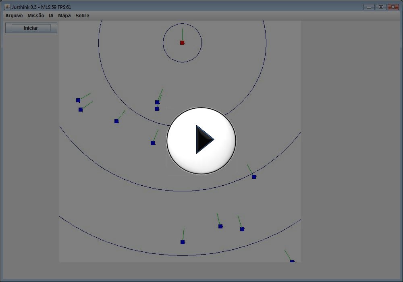Click the blue unit just left of the play button

(153, 143)
